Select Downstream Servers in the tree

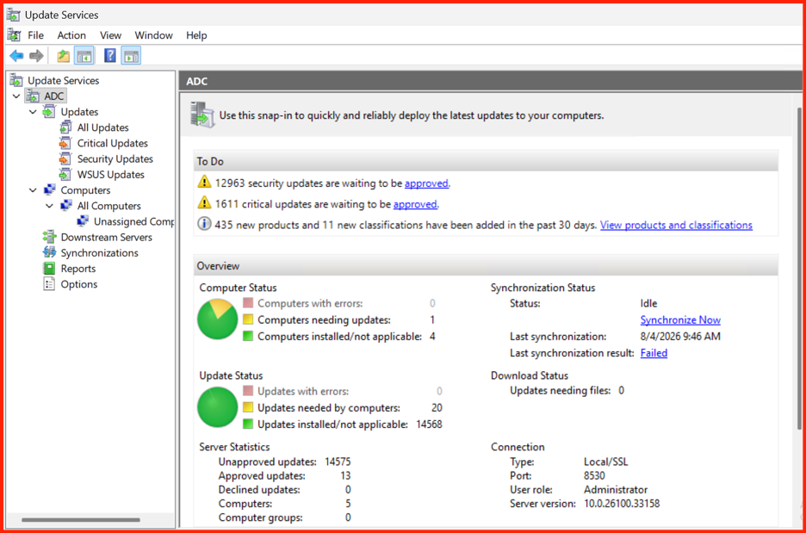click(x=107, y=238)
